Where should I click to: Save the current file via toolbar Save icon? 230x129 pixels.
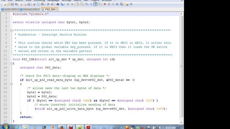(12, 4)
